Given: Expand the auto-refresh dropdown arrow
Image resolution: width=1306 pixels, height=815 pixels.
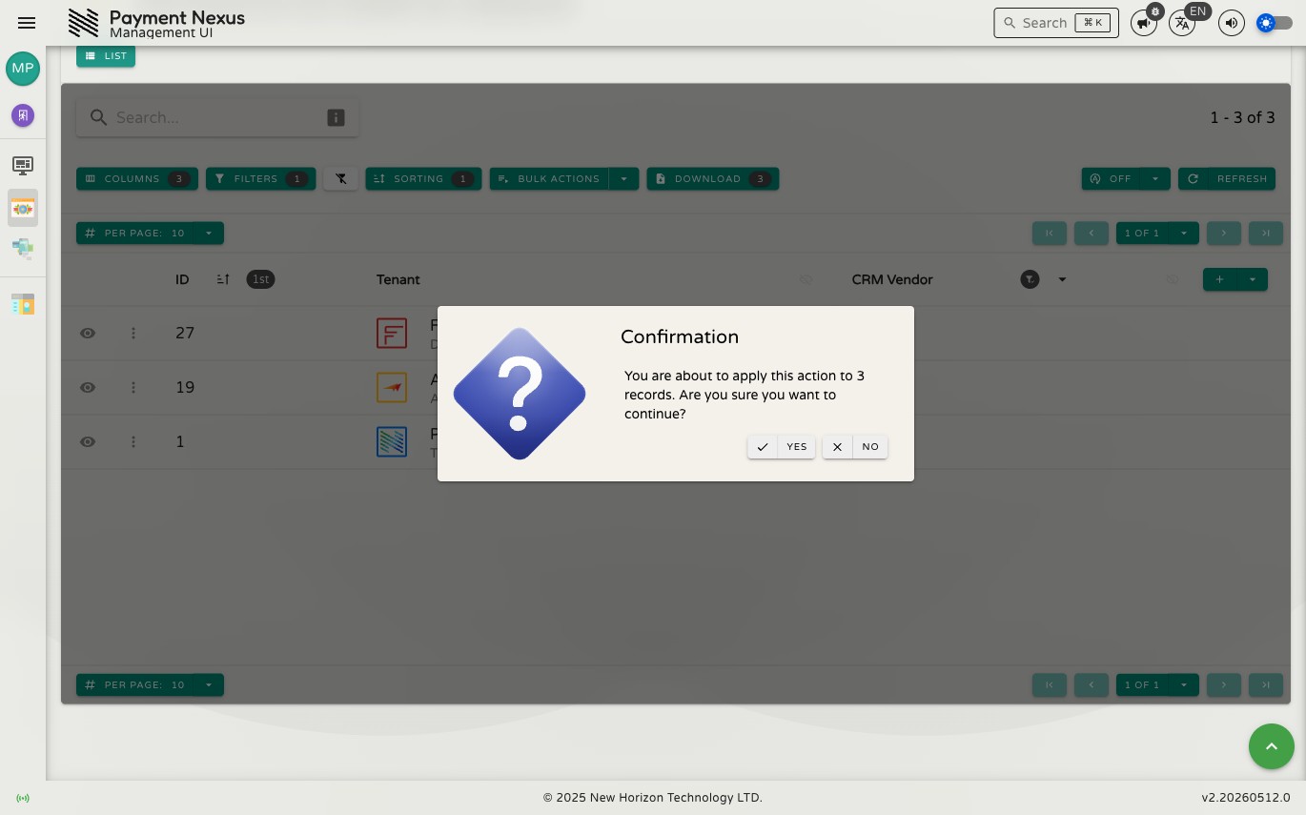Looking at the screenshot, I should pos(1155,178).
